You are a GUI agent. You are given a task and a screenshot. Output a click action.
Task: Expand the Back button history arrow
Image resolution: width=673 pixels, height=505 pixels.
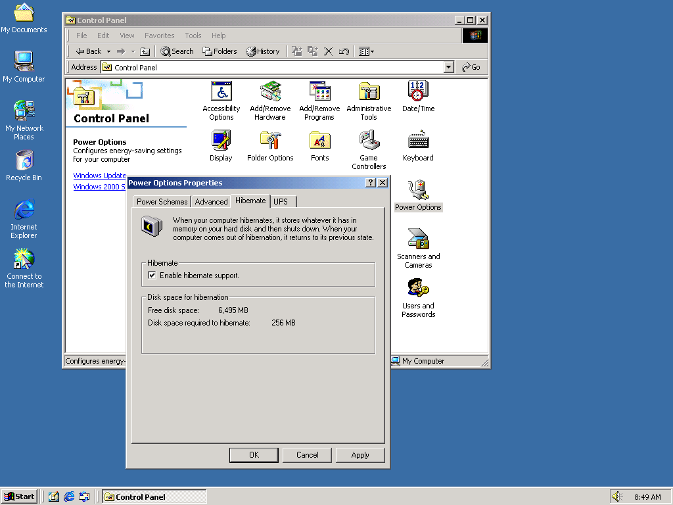click(x=109, y=51)
